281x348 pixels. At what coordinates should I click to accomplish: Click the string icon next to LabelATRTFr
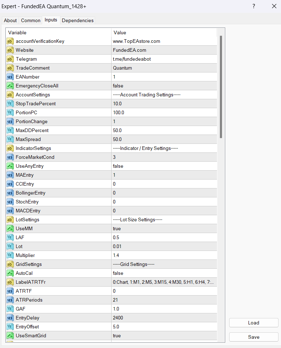pyautogui.click(x=10, y=282)
